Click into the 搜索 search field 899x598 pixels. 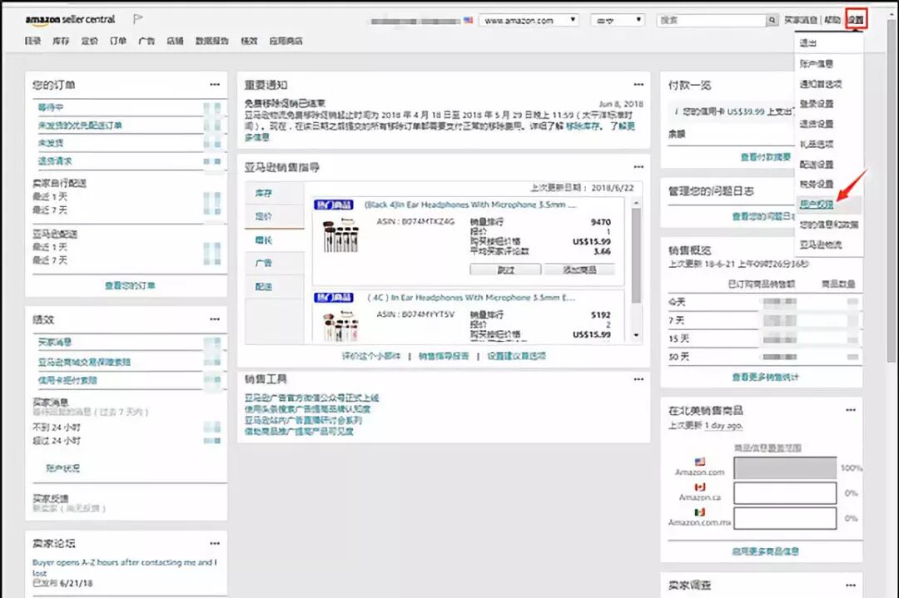coord(711,20)
